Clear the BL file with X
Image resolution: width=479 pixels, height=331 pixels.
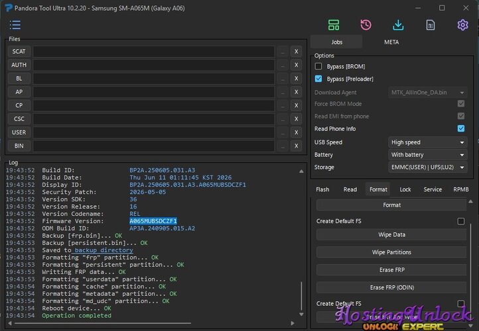click(x=296, y=78)
